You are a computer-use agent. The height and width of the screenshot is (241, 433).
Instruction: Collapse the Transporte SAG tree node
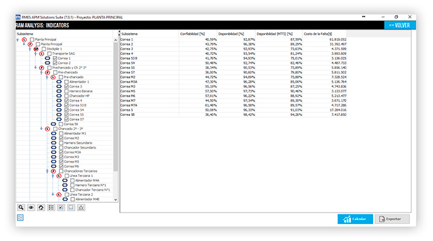pos(36,54)
